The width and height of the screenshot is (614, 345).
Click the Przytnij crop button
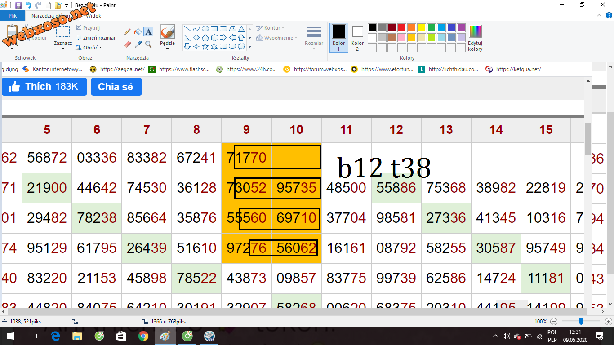[88, 28]
